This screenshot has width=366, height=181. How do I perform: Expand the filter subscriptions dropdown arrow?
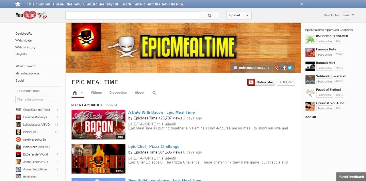tap(62, 99)
